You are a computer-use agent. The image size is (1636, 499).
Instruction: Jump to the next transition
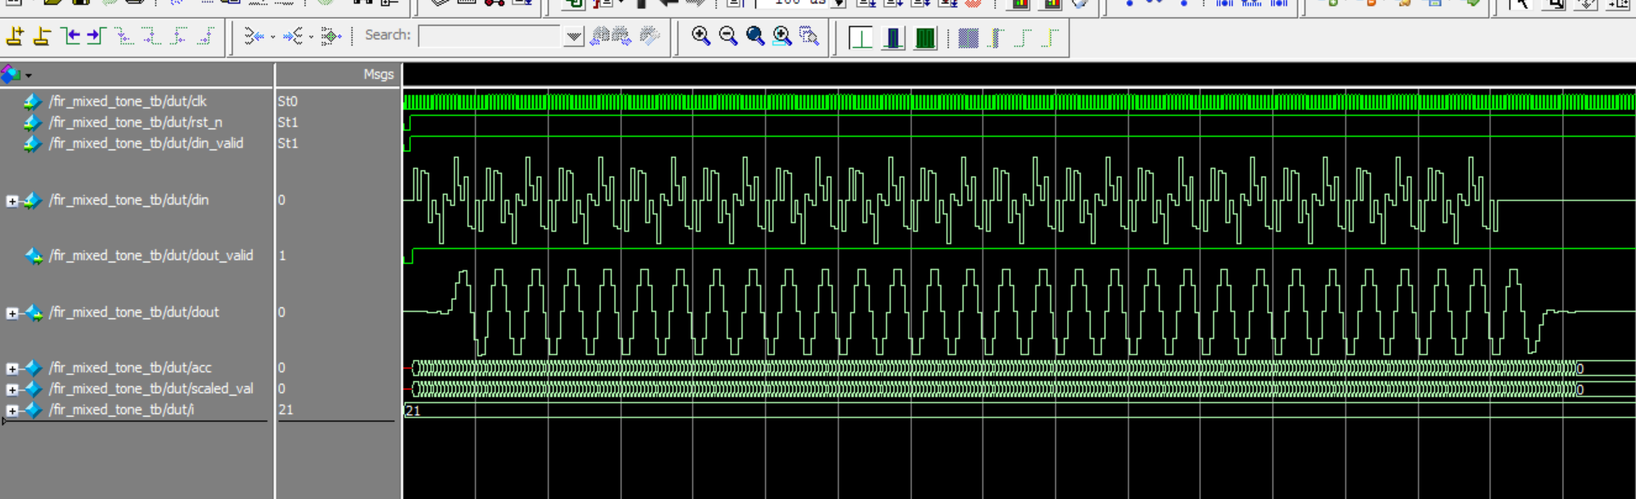point(96,35)
